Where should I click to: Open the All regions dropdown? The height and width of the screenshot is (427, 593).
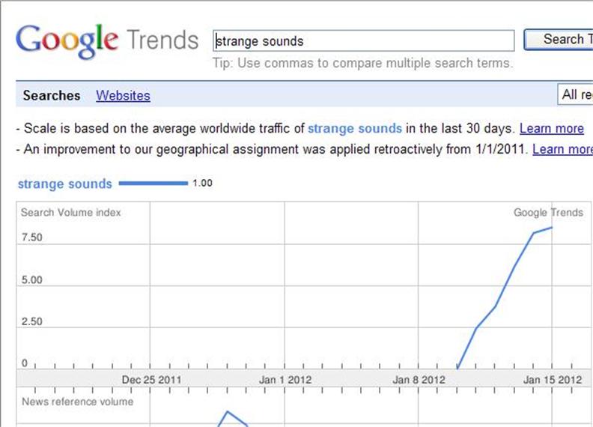coord(577,94)
